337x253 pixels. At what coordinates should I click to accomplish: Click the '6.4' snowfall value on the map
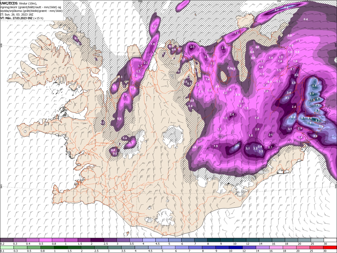(x=293, y=117)
